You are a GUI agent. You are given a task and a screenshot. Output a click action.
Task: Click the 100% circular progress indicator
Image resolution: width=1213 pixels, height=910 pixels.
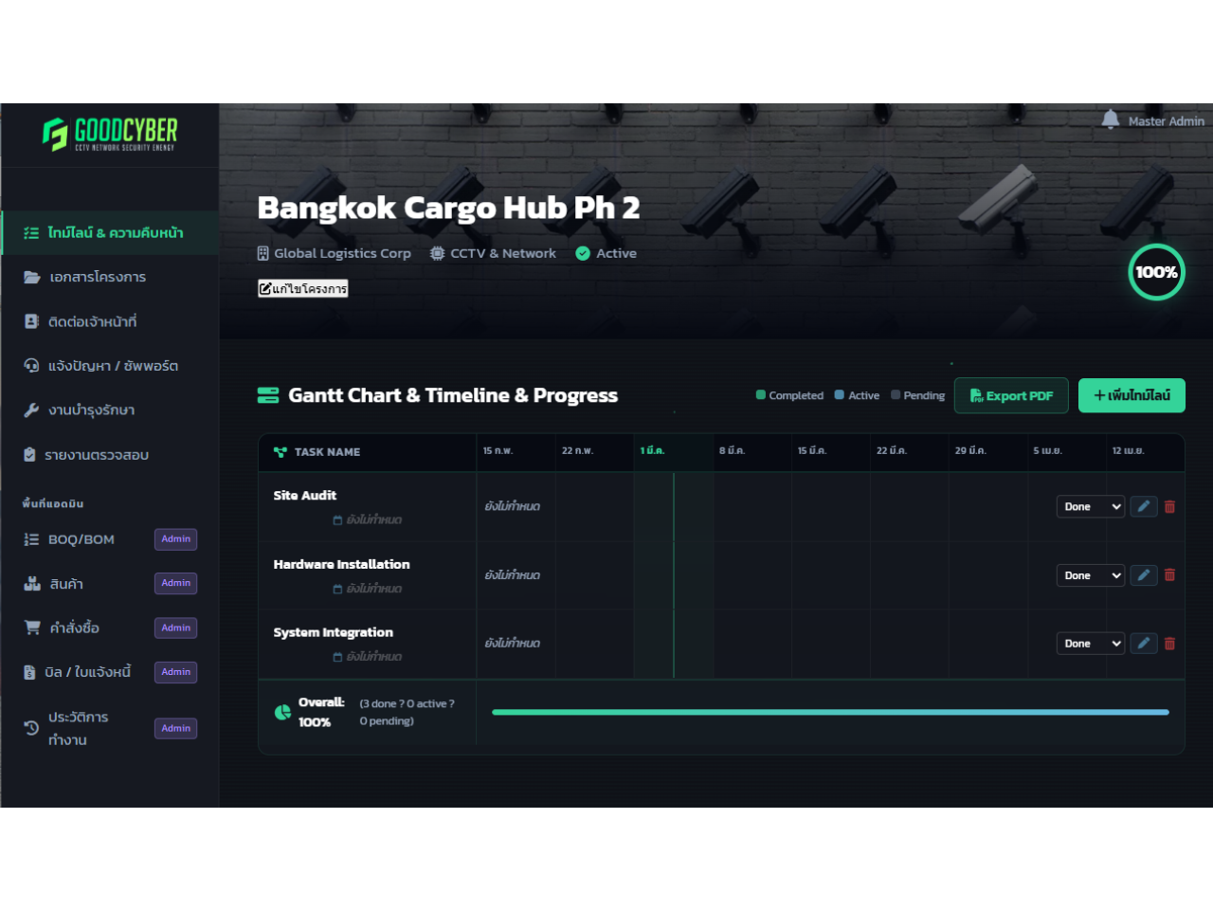point(1156,272)
